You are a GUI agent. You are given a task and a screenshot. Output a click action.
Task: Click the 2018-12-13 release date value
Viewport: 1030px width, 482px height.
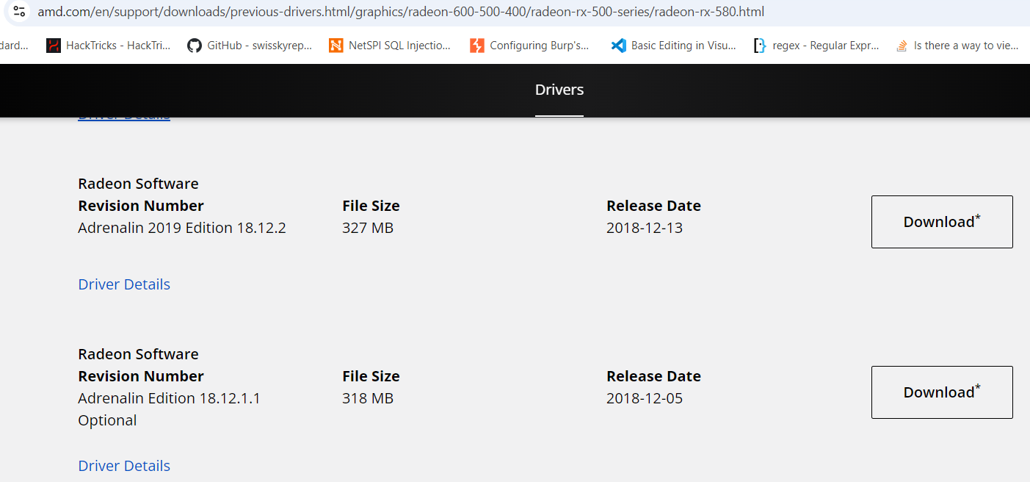click(645, 228)
